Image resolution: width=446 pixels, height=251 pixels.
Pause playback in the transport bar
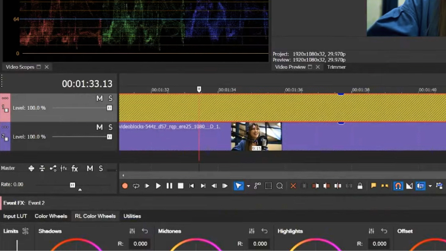click(x=169, y=186)
